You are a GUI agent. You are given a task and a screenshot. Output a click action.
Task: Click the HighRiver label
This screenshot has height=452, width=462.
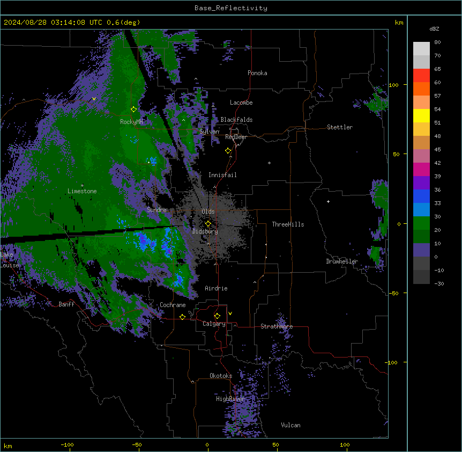[x=230, y=399]
